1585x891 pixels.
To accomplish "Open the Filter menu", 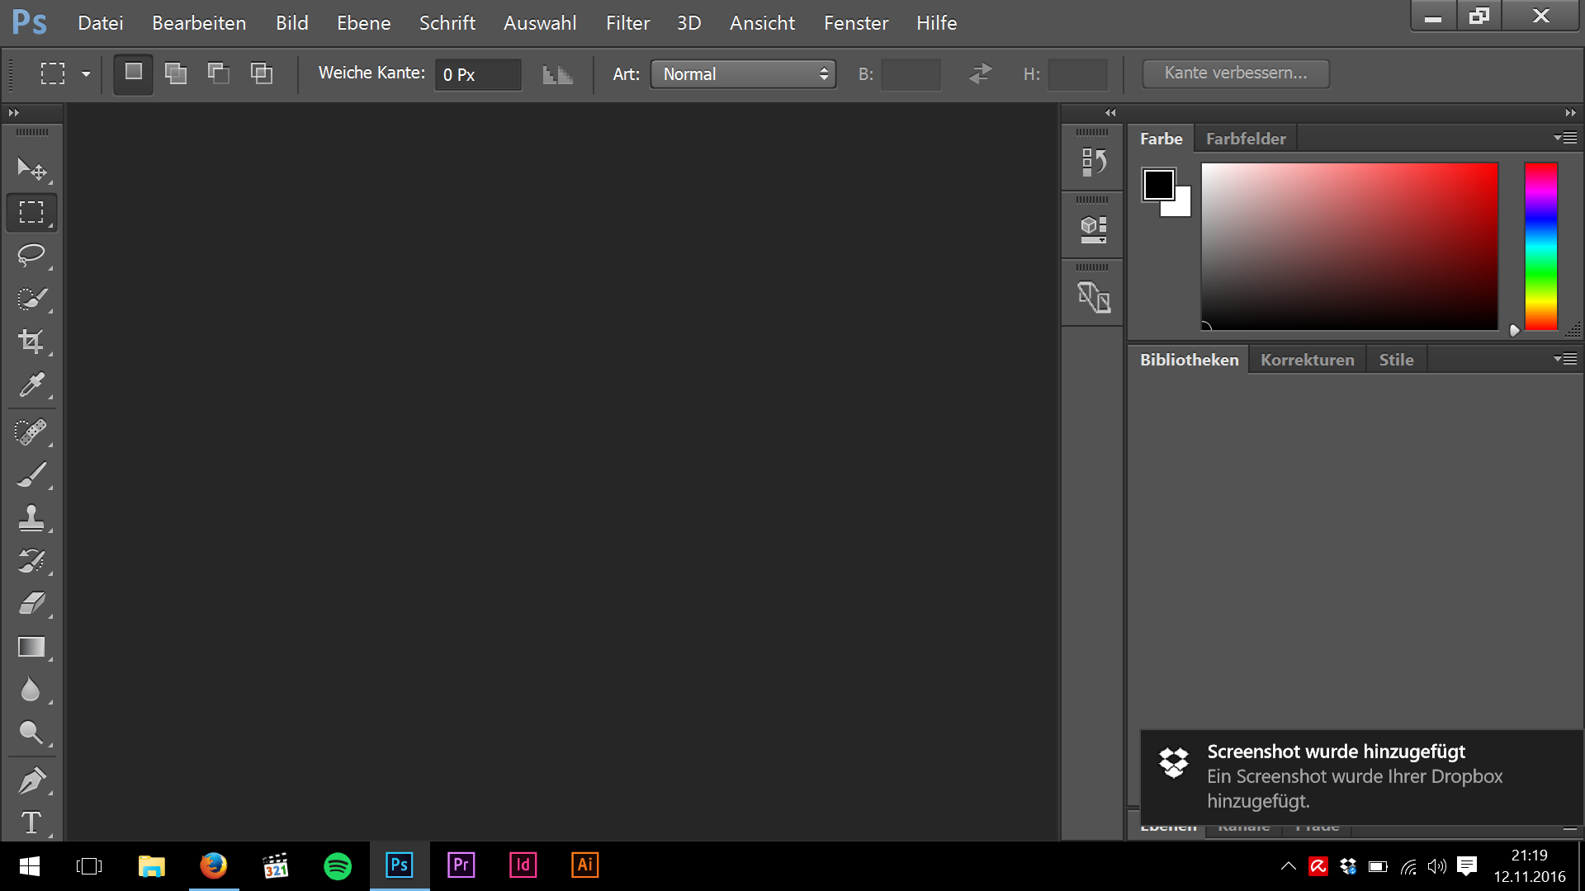I will [x=627, y=23].
